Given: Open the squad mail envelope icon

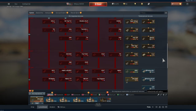Looking at the screenshot, I should [x=166, y=107].
